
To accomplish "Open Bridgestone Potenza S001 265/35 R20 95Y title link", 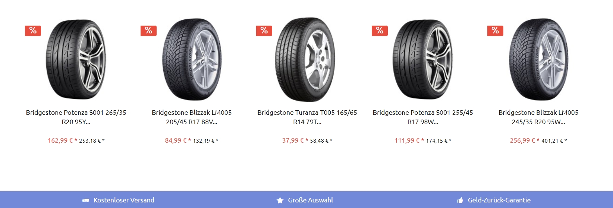I will pyautogui.click(x=76, y=117).
